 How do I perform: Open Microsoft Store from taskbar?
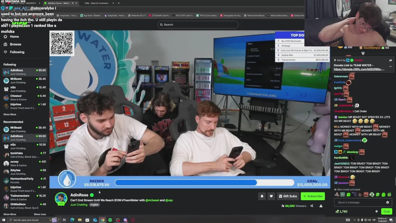point(87,220)
